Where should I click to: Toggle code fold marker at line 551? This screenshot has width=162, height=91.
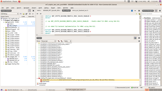coord(45,30)
